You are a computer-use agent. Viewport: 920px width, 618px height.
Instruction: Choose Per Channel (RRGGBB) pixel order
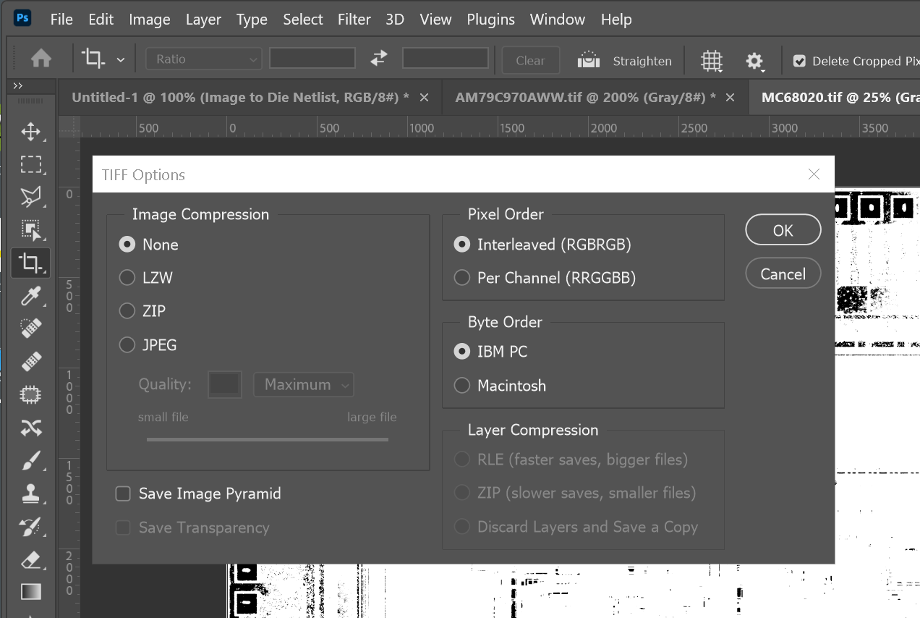[461, 278]
